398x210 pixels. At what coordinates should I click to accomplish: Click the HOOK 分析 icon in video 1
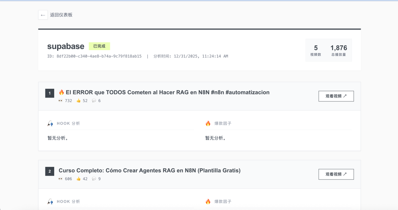tap(50, 123)
